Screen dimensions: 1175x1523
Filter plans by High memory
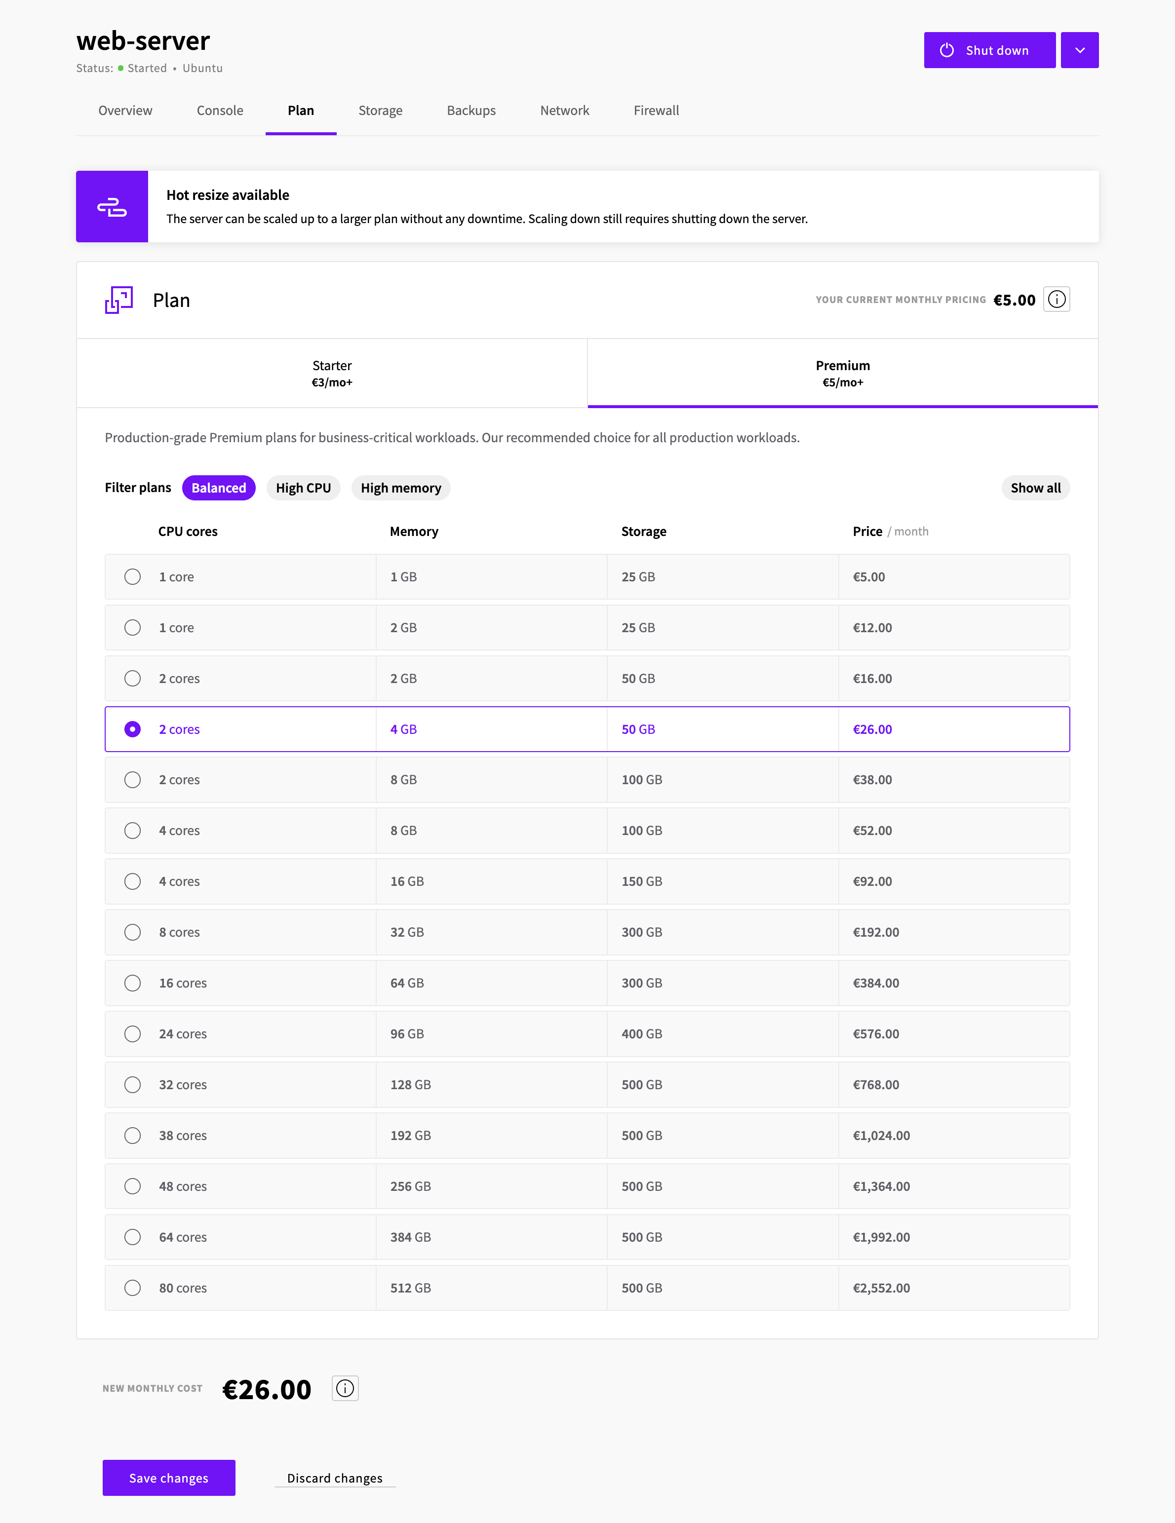pyautogui.click(x=400, y=488)
